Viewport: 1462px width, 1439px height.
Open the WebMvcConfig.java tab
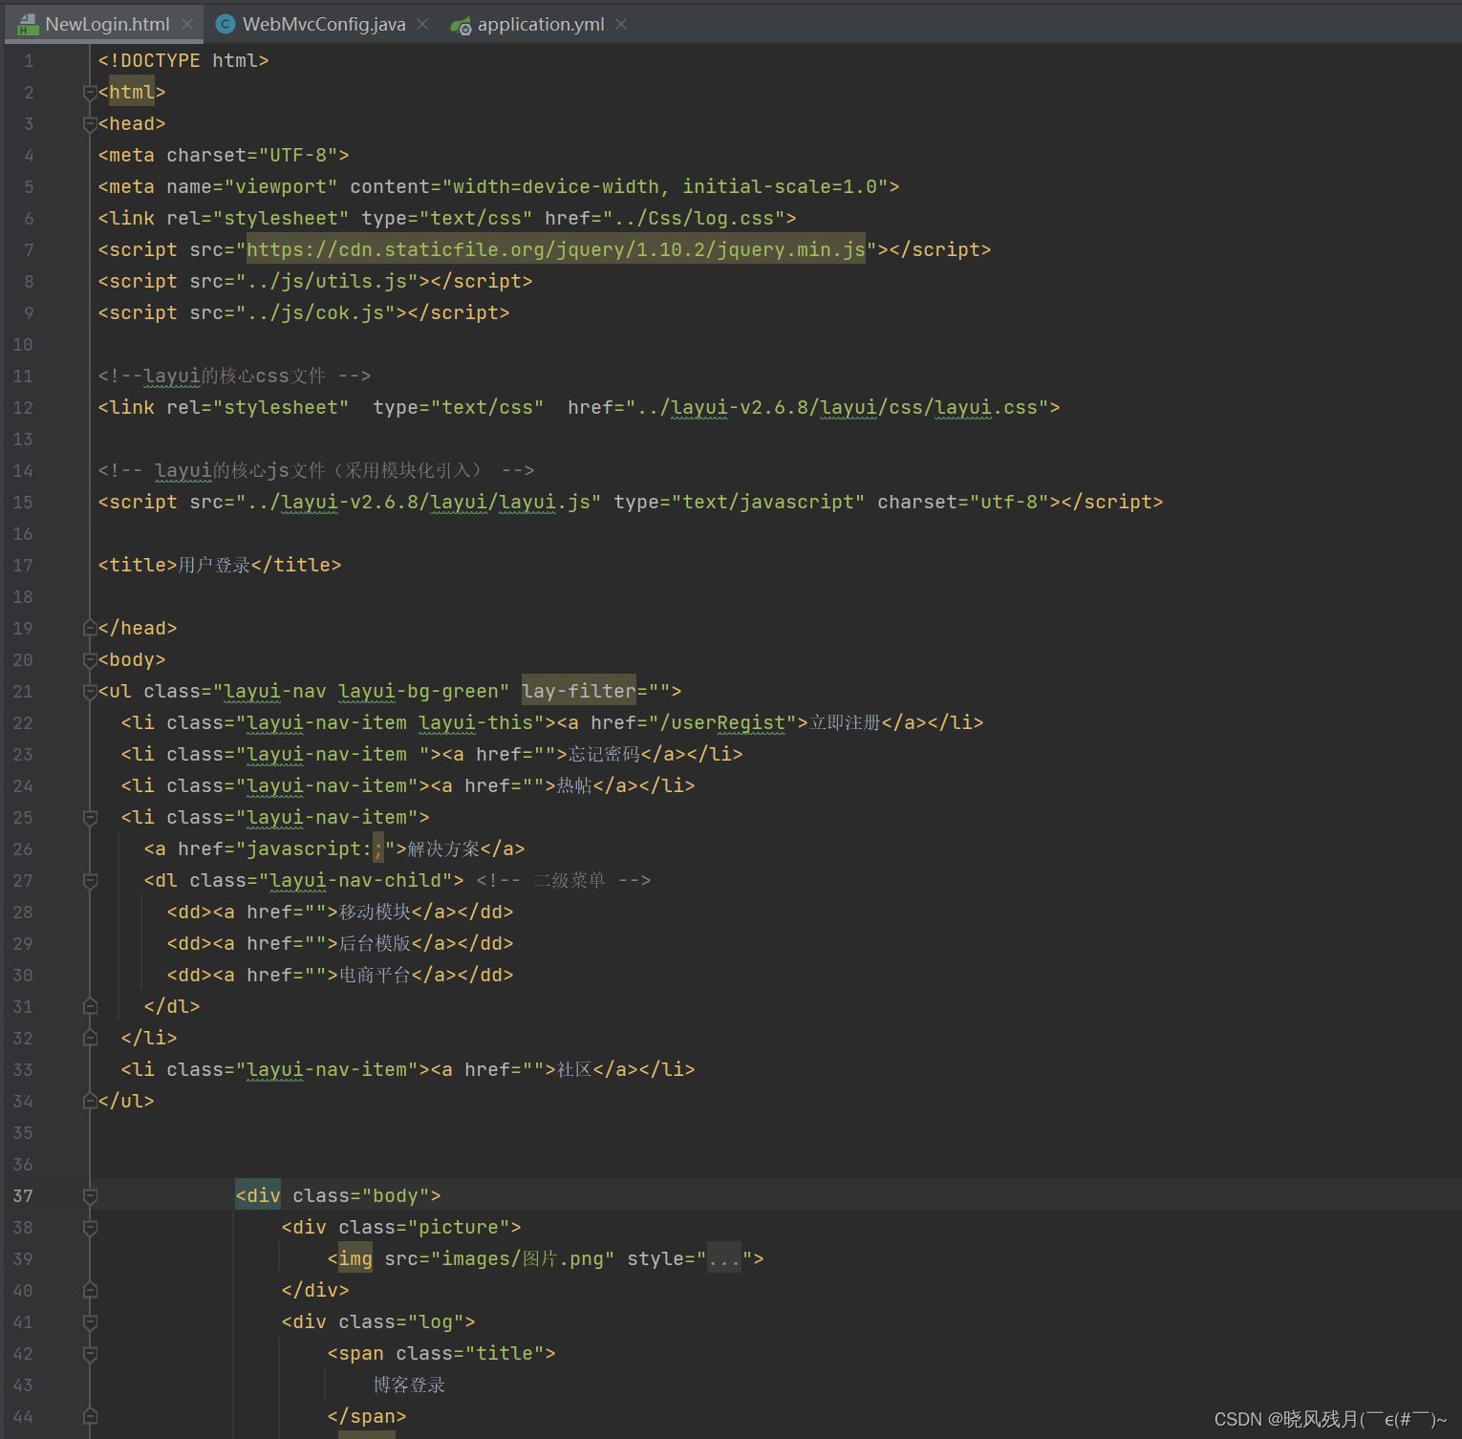(x=324, y=24)
